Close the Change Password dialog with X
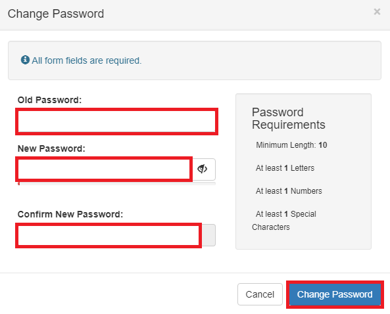This screenshot has height=314, width=390. tap(377, 11)
